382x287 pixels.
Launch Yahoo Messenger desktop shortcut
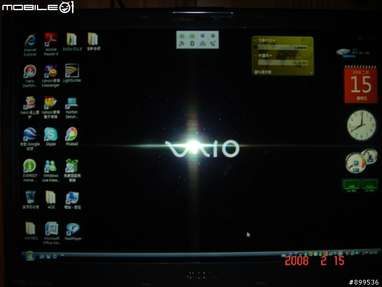point(51,76)
